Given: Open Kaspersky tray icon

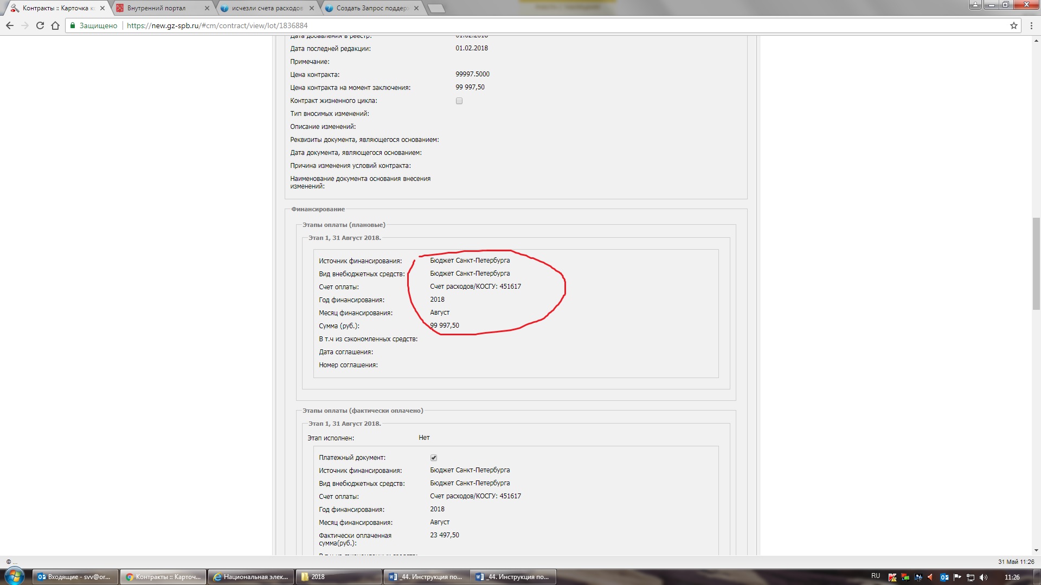Looking at the screenshot, I should pyautogui.click(x=892, y=577).
